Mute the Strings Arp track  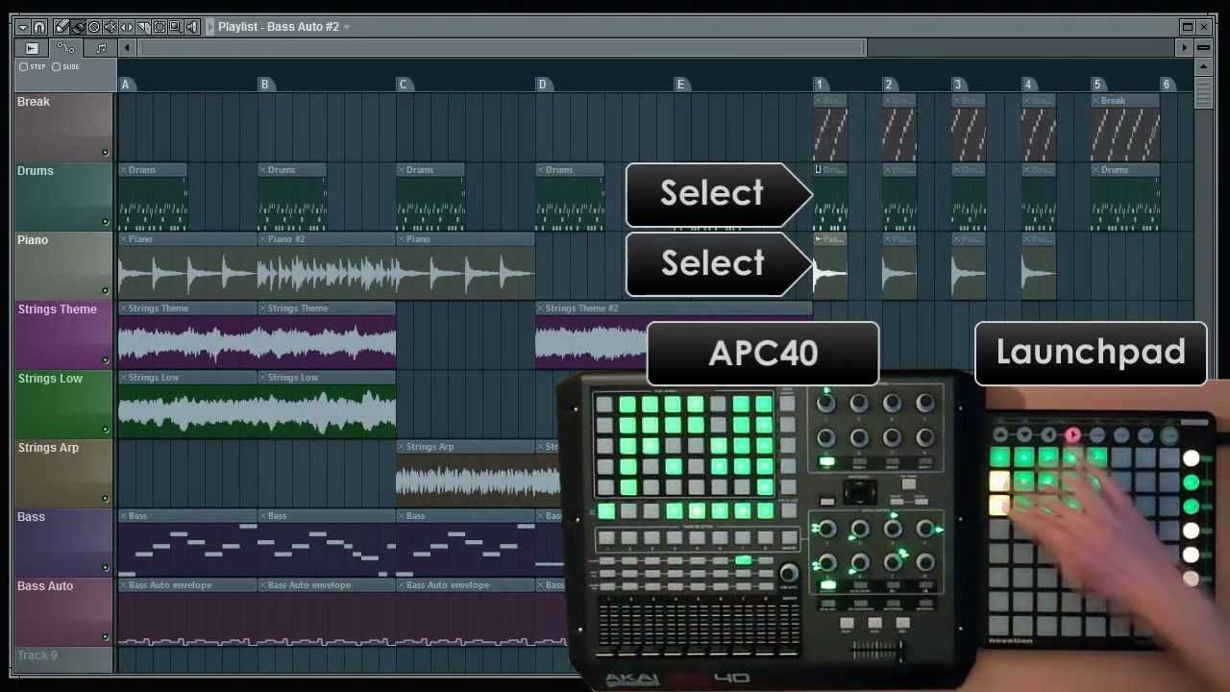[x=105, y=499]
